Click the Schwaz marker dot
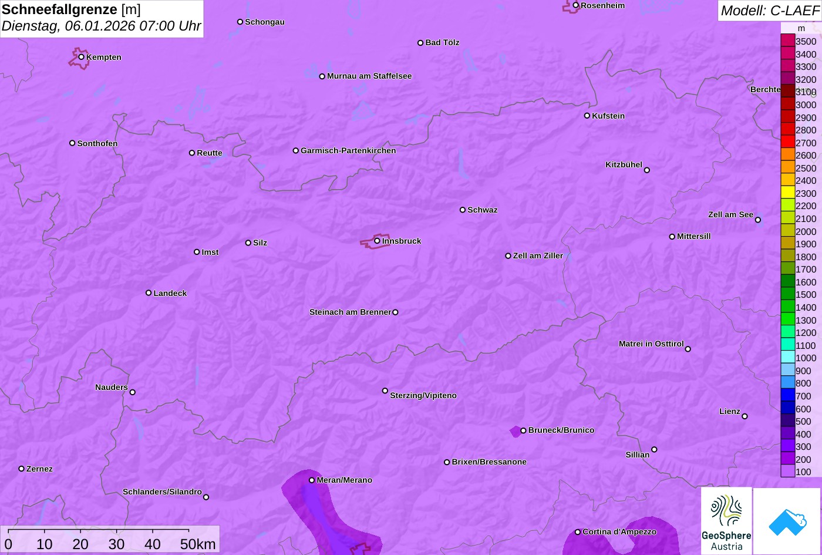Viewport: 822px width, 555px height. (x=463, y=210)
